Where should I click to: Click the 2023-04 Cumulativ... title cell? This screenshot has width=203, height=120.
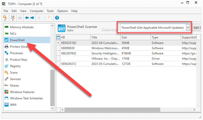[105, 43]
